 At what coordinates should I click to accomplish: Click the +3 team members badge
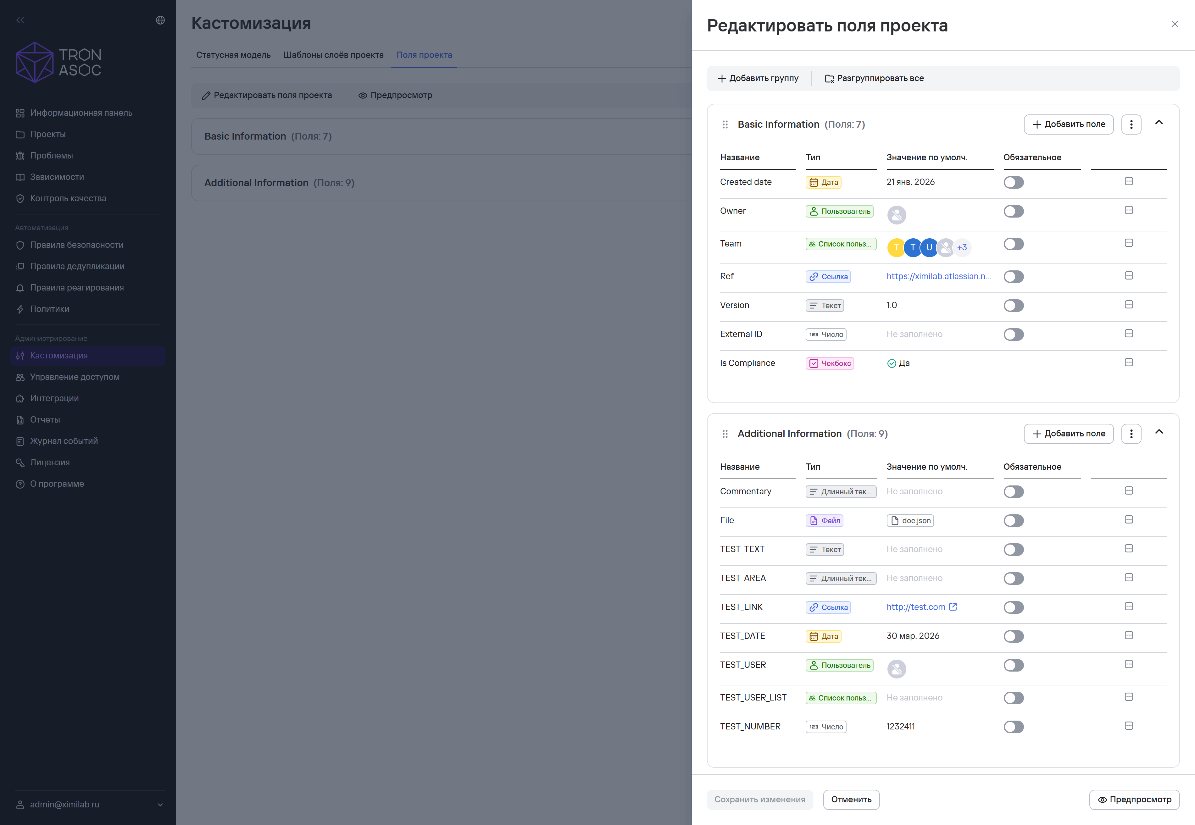pos(962,247)
